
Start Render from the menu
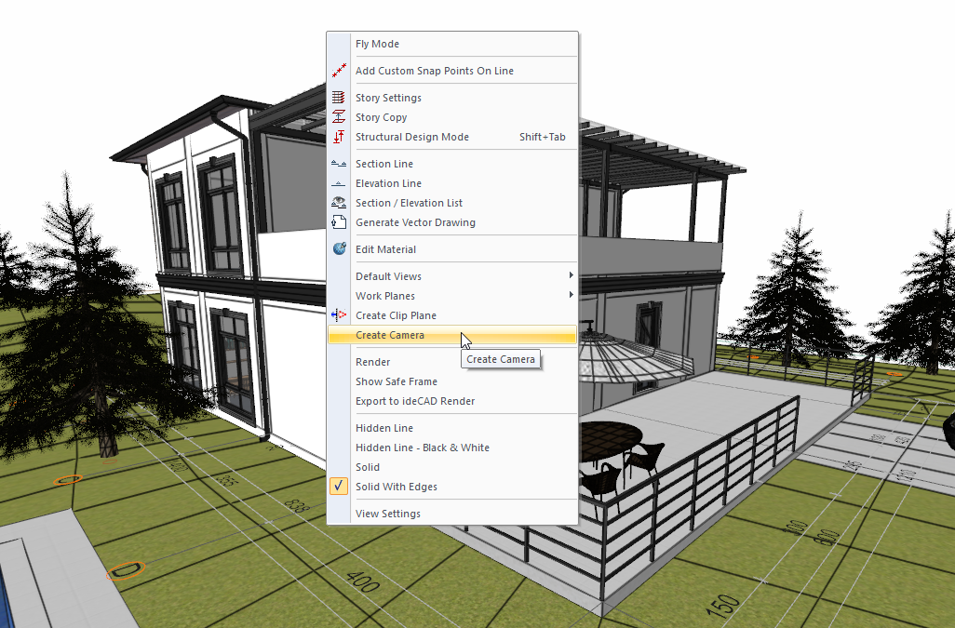click(x=372, y=362)
